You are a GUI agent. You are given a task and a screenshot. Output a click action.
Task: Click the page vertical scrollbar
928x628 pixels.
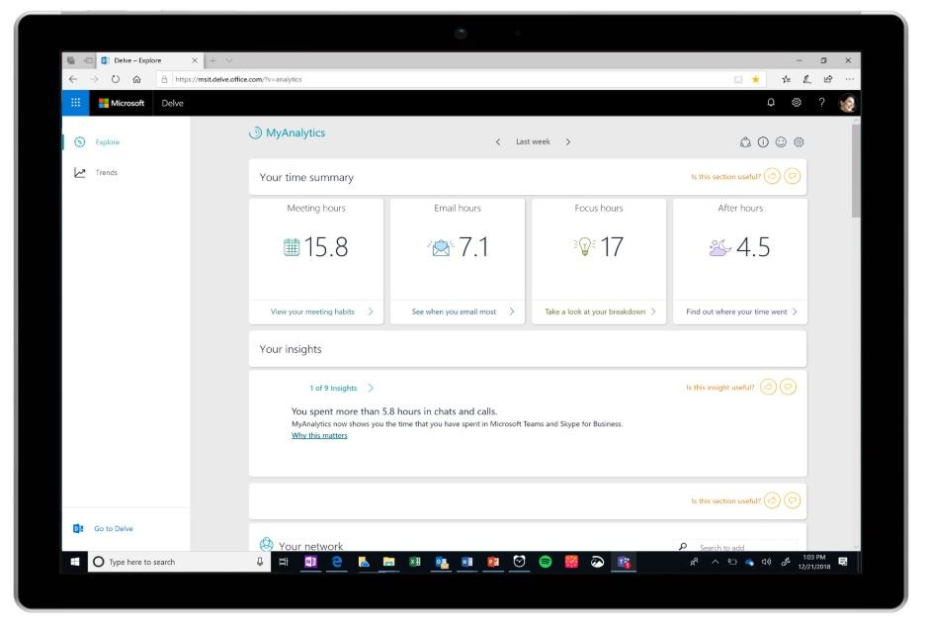pos(856,331)
